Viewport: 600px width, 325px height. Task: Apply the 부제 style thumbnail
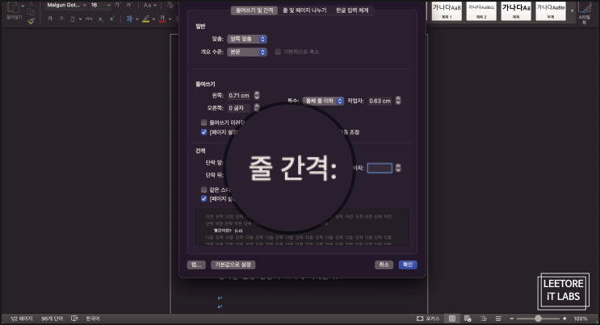[551, 11]
